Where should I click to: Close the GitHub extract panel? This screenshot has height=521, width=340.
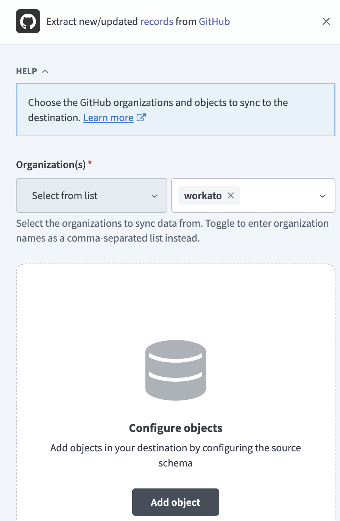coord(326,21)
